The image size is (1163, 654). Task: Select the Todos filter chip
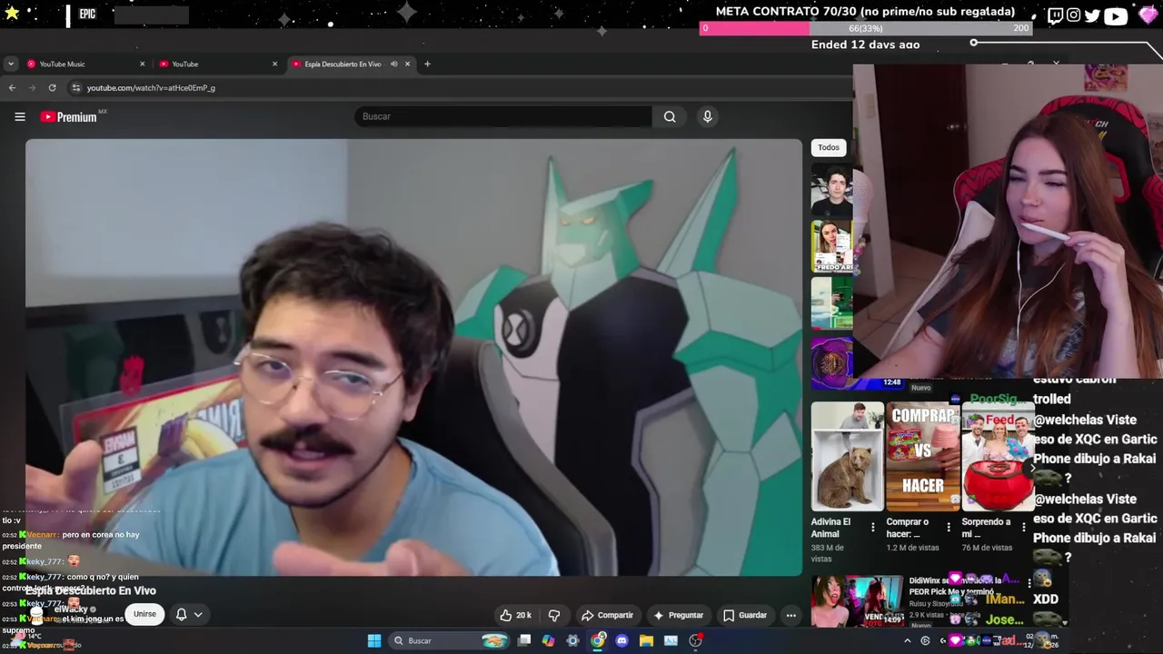pos(828,147)
